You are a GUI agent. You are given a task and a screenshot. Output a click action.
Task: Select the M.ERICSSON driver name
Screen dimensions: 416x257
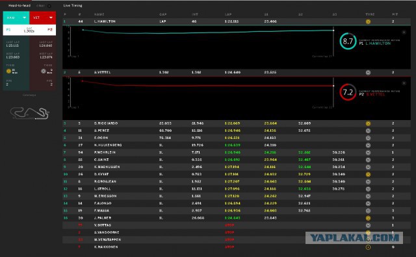[105, 197]
